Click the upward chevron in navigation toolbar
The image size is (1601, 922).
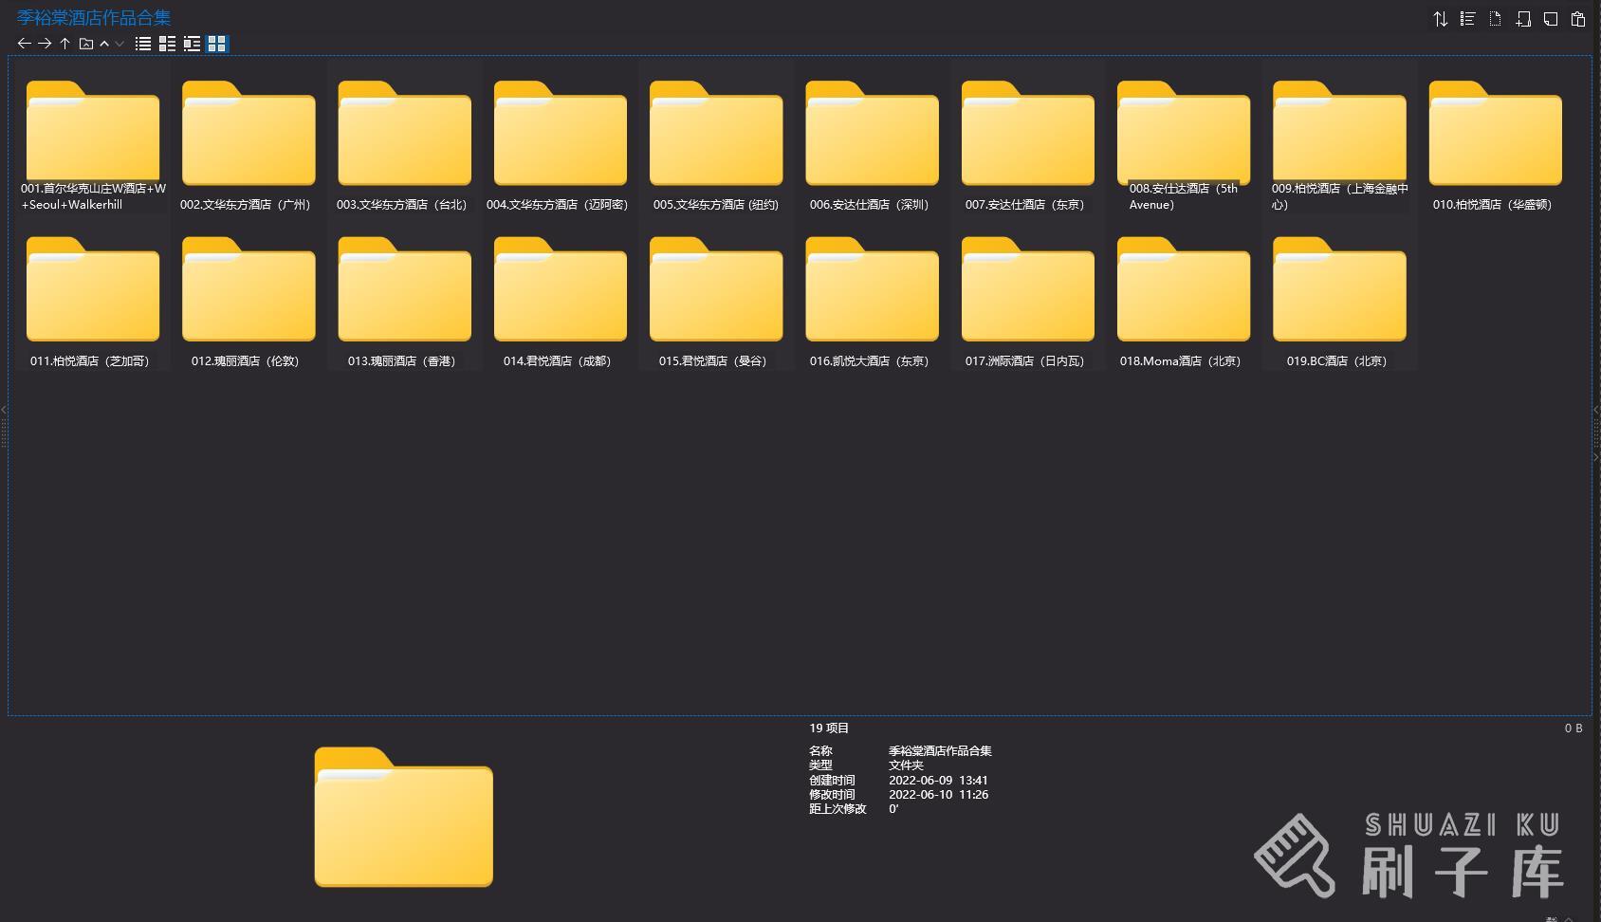pyautogui.click(x=104, y=44)
